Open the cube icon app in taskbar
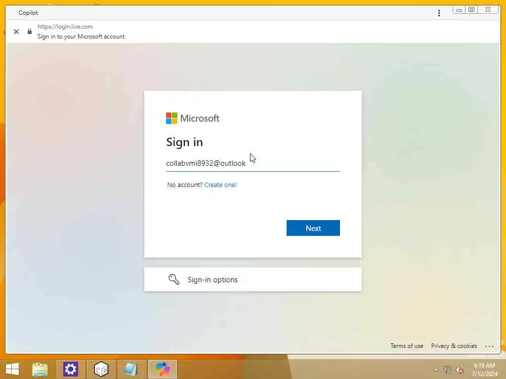The height and width of the screenshot is (379, 506). 101,369
